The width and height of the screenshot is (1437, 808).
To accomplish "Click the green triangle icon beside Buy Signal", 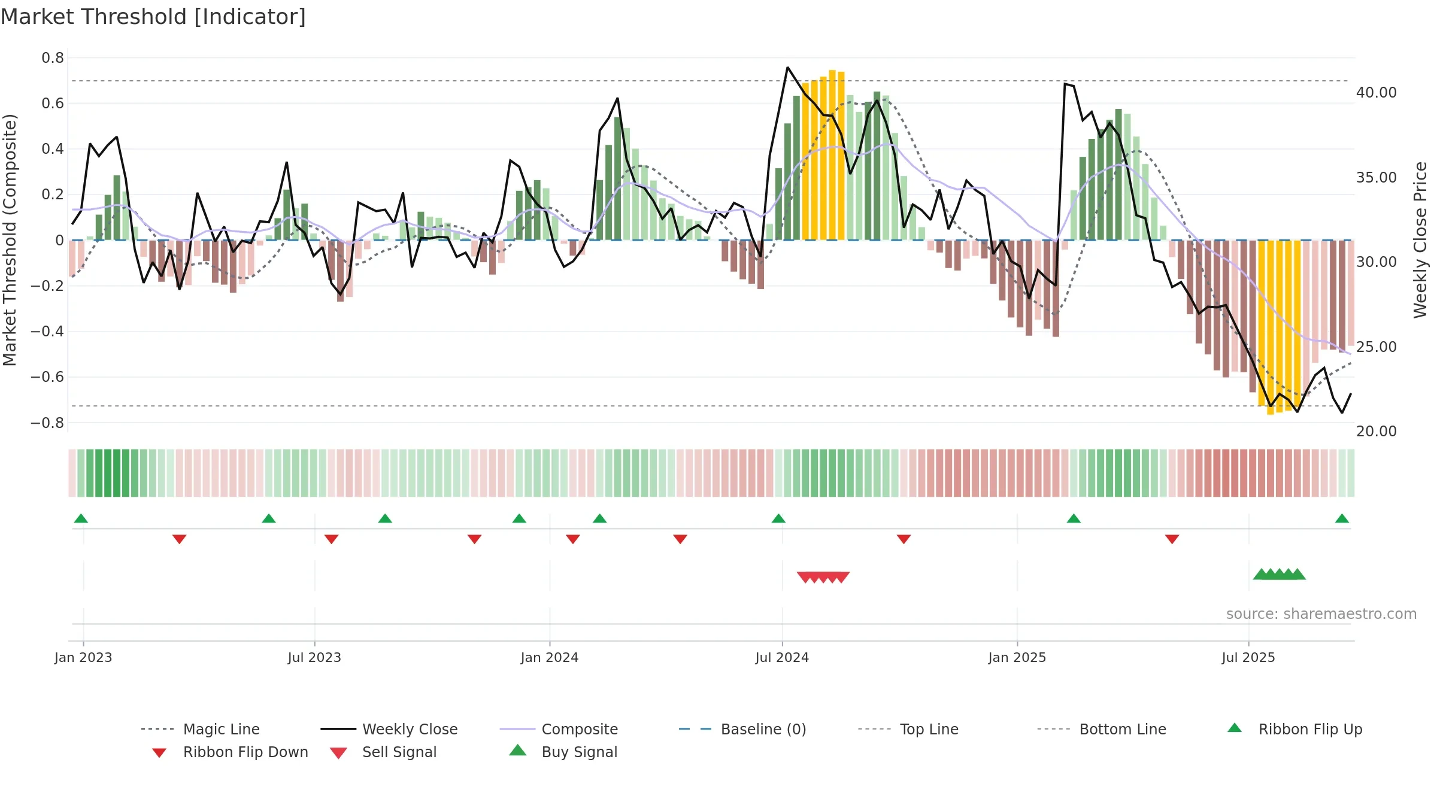I will [518, 750].
